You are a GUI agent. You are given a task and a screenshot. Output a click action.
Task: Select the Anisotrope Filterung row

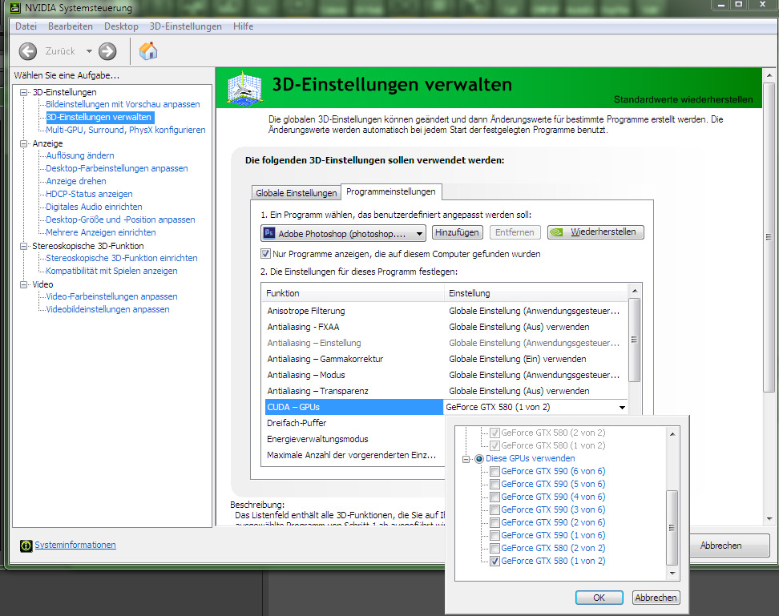(446, 312)
